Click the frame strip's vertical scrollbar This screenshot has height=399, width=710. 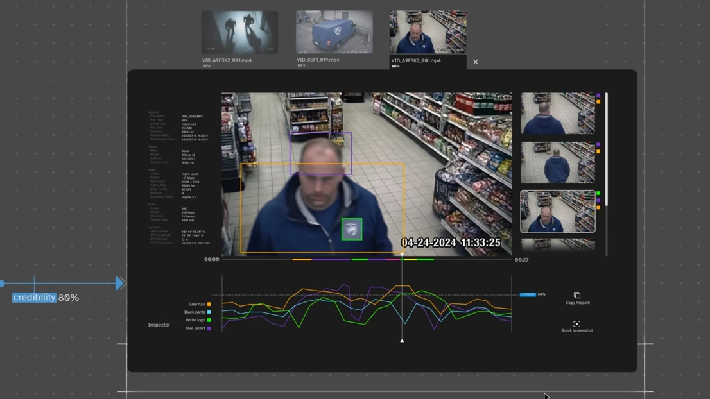click(x=606, y=149)
